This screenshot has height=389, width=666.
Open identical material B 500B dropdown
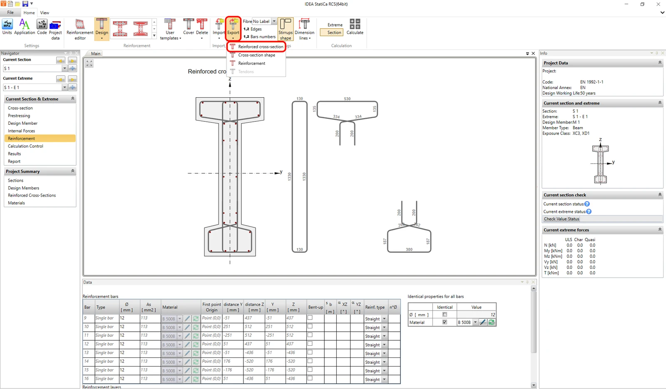475,322
